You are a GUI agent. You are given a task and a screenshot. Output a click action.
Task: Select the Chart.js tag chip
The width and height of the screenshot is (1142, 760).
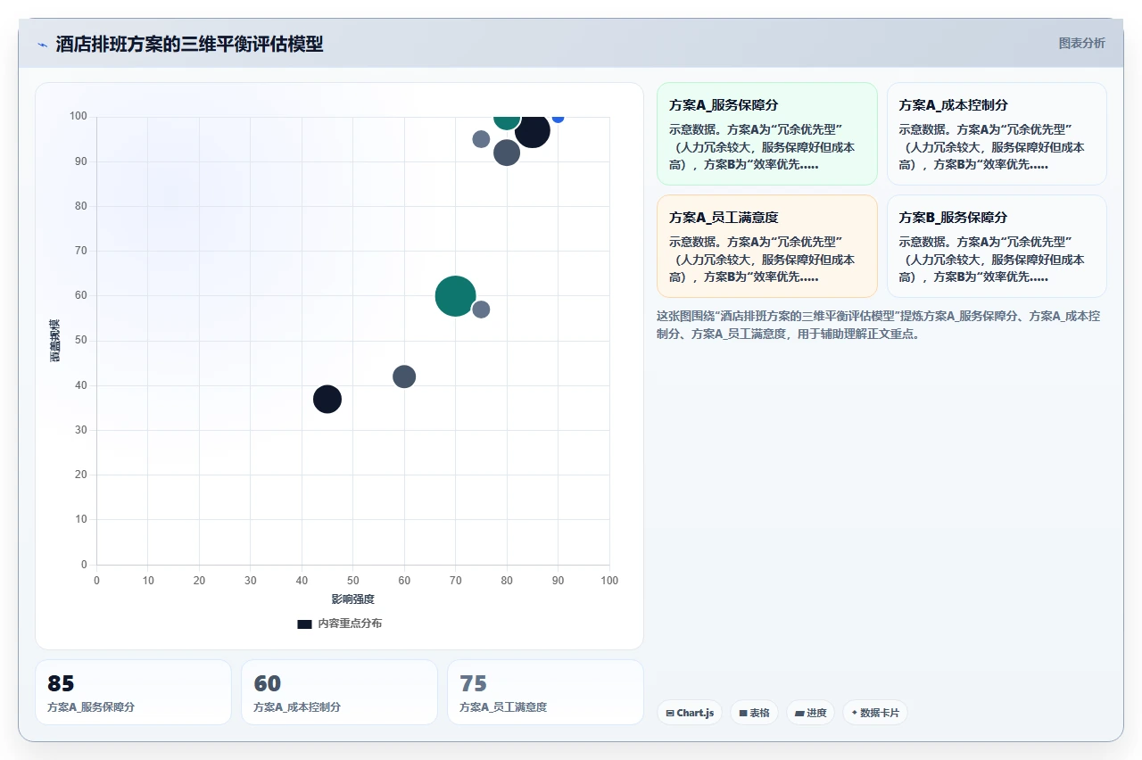point(690,713)
